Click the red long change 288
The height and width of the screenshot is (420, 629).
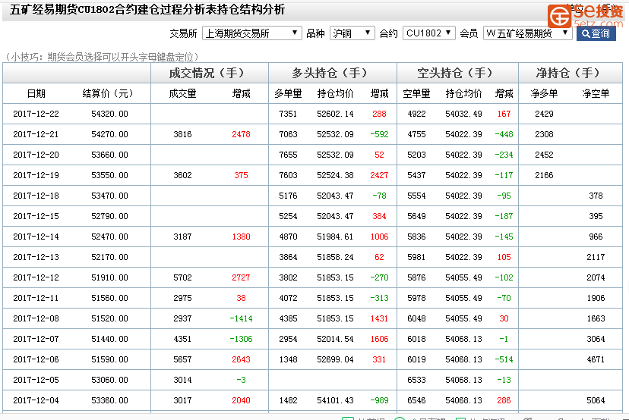click(379, 114)
